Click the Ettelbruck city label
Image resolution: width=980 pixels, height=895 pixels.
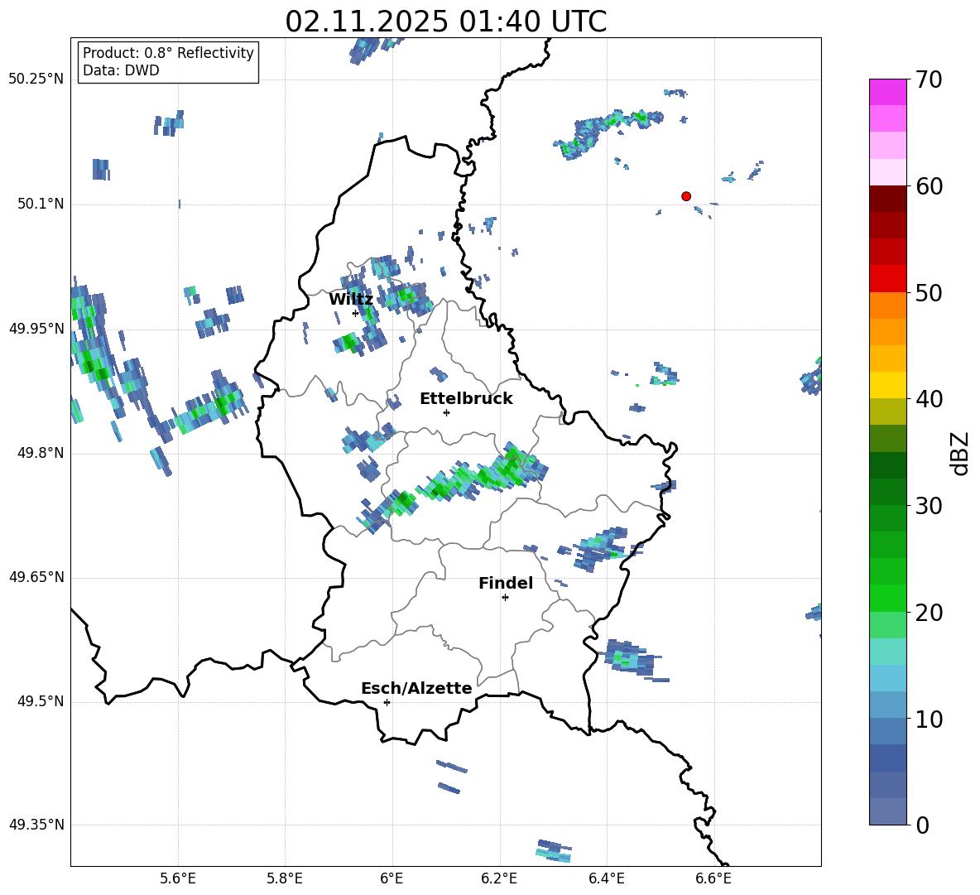(466, 399)
